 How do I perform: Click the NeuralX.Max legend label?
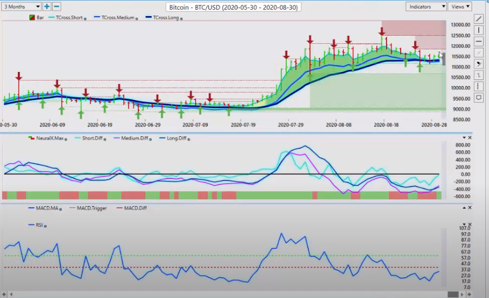50,138
